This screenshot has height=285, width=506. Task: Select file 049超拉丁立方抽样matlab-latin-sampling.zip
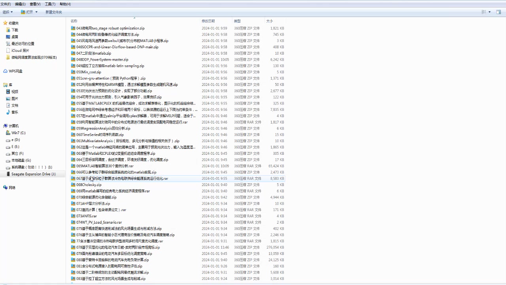click(x=110, y=66)
